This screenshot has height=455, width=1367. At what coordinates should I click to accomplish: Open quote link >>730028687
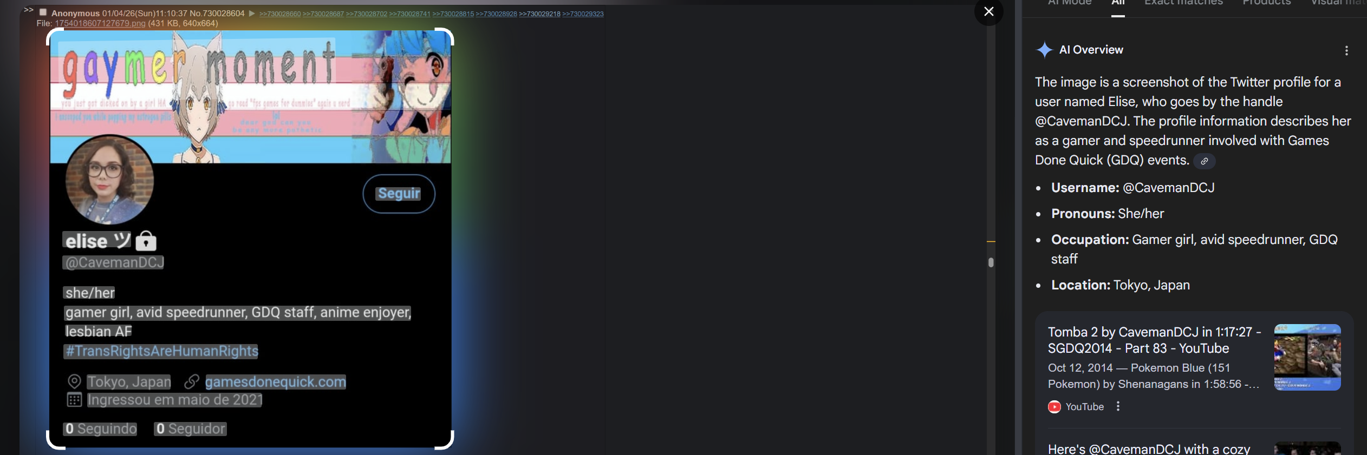[x=323, y=14]
